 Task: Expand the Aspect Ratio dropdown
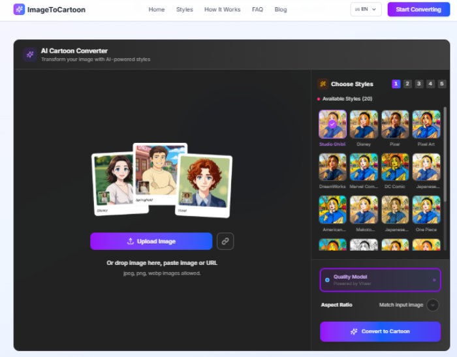click(x=433, y=305)
